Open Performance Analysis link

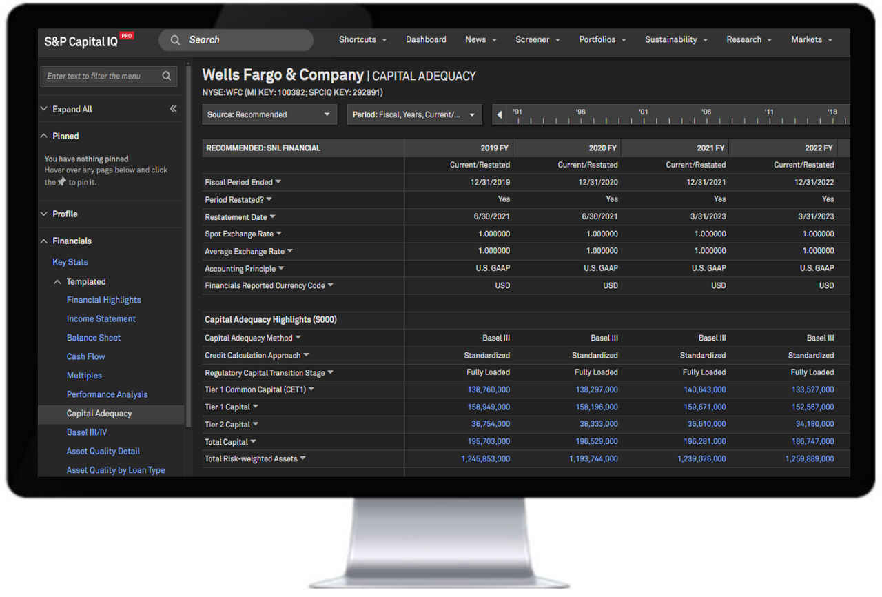point(107,394)
